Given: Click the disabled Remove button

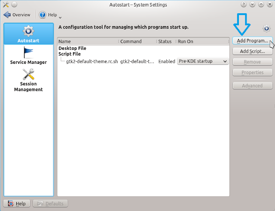Looking at the screenshot, I should (252, 62).
